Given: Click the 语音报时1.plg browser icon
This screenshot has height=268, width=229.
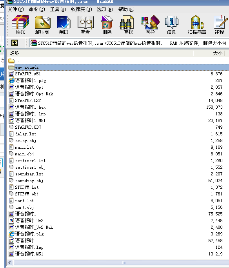Looking at the screenshot, I should (x=11, y=80).
